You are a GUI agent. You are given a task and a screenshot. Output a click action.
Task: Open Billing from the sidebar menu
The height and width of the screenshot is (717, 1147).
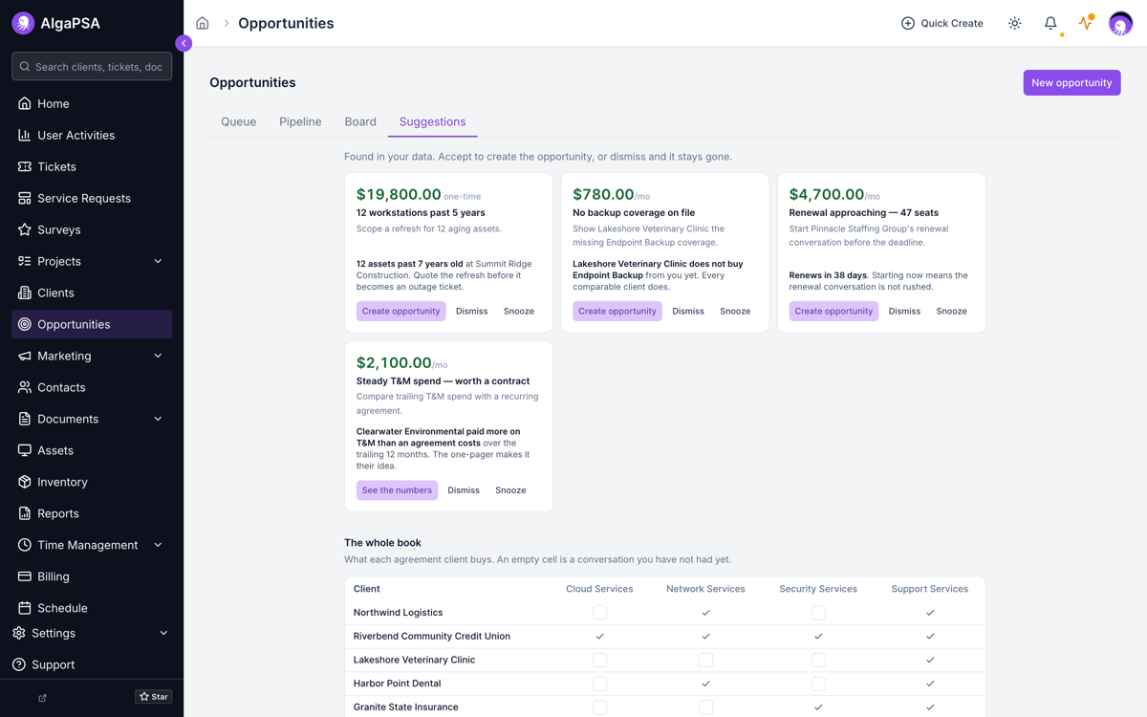(92, 576)
